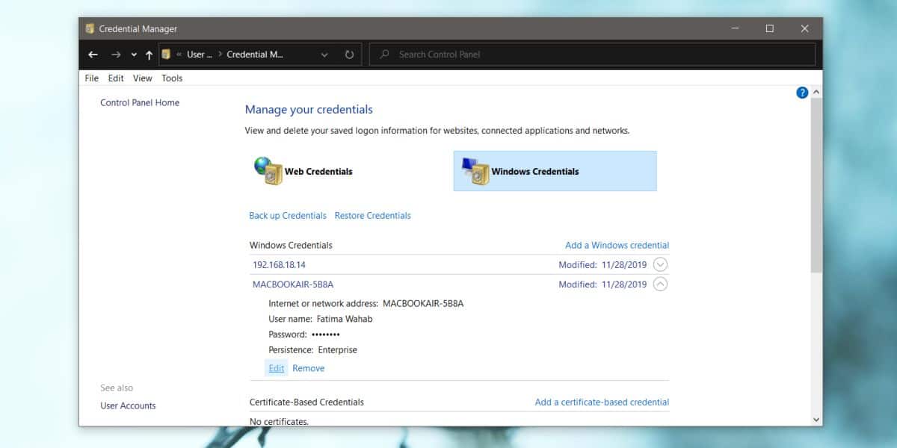Focus the Search Control Panel field
This screenshot has height=448, width=897.
click(x=592, y=54)
